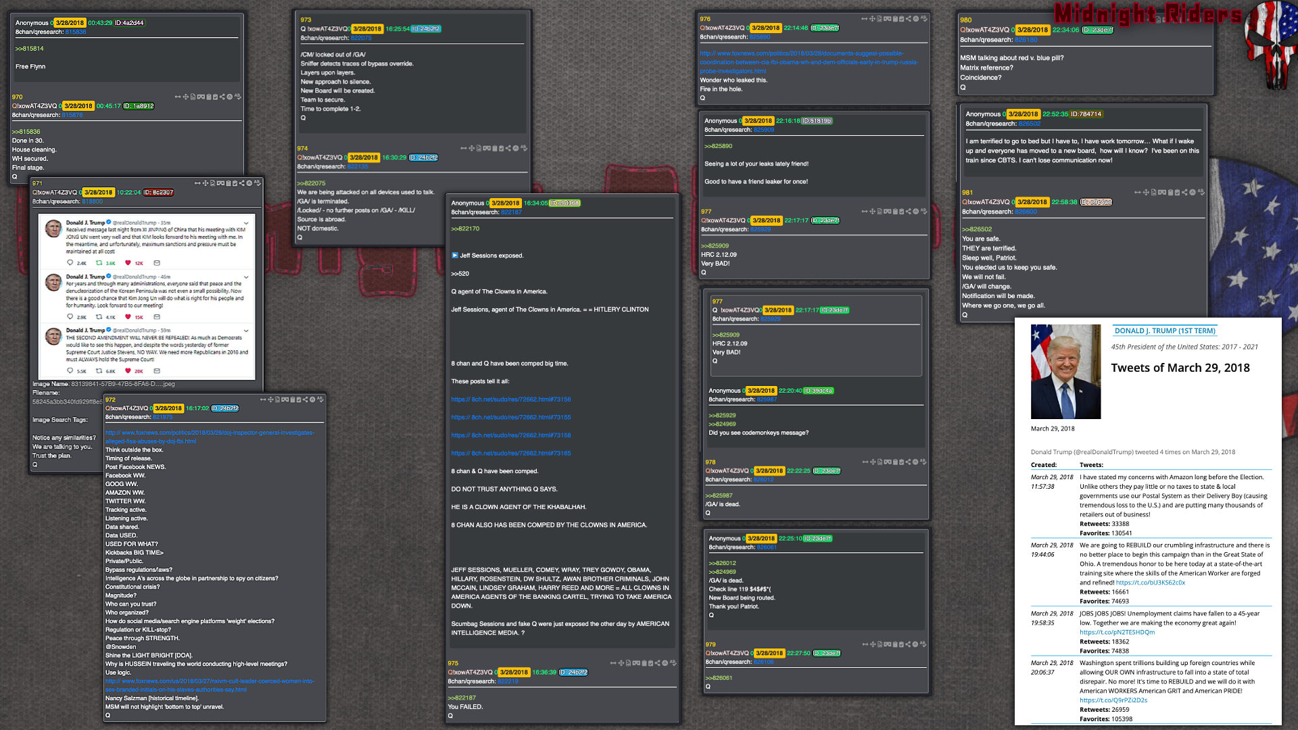Open the foxnews doj-inspector-general link in post 972
The width and height of the screenshot is (1298, 730).
coord(210,437)
